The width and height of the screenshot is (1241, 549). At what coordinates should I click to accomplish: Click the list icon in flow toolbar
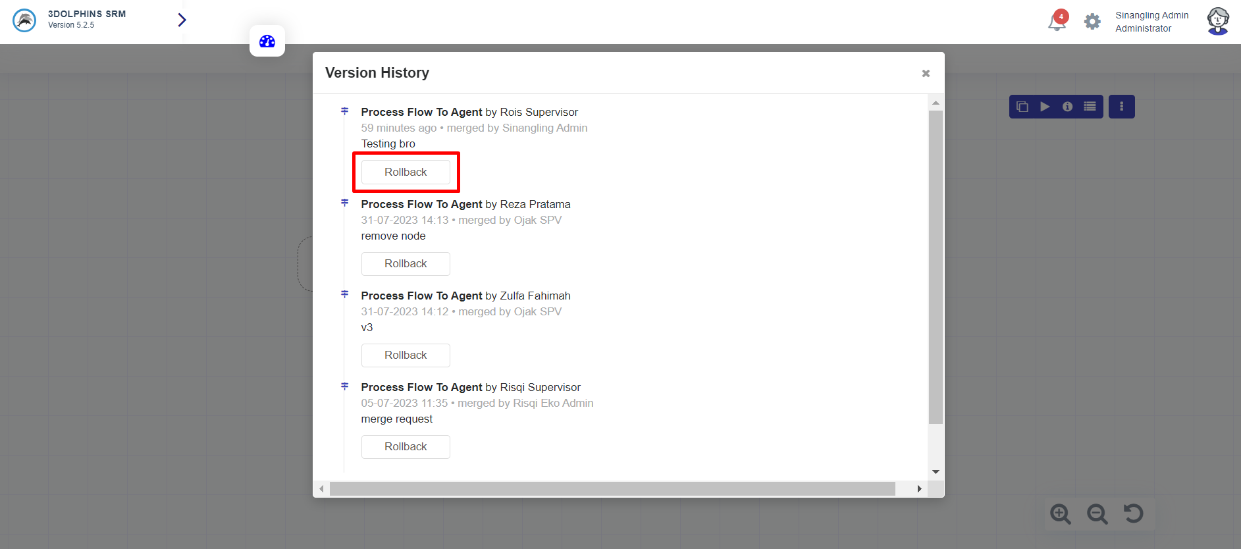coord(1090,107)
